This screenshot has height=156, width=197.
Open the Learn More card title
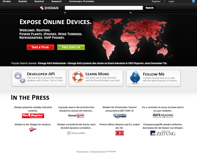pyautogui.click(x=97, y=74)
